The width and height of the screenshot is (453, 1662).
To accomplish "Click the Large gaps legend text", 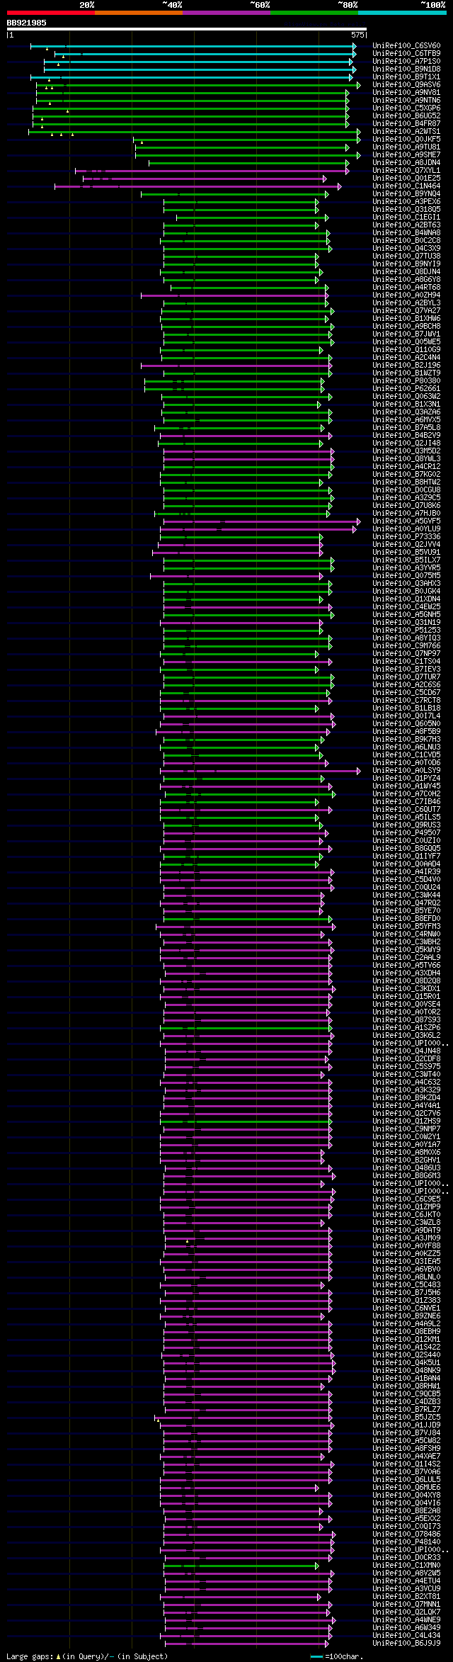I will (87, 1657).
